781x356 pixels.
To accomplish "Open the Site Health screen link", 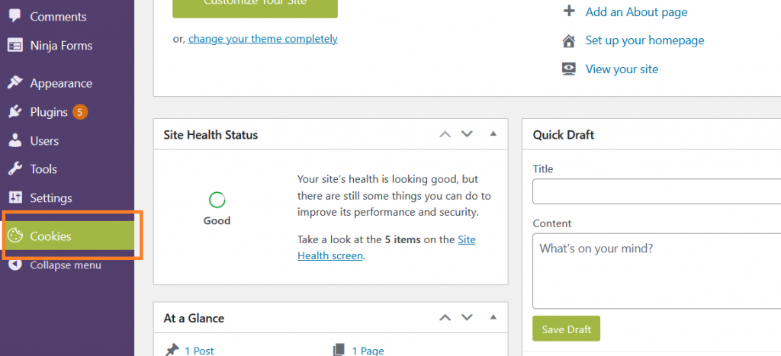I will pos(387,248).
